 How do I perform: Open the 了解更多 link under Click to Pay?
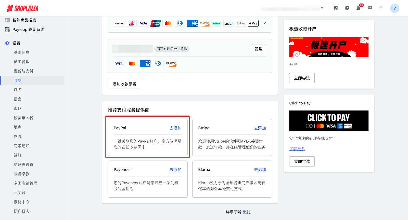[297, 149]
